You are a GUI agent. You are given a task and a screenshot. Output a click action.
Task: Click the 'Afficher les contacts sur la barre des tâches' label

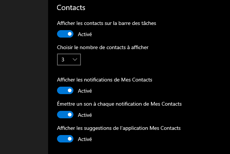106,23
